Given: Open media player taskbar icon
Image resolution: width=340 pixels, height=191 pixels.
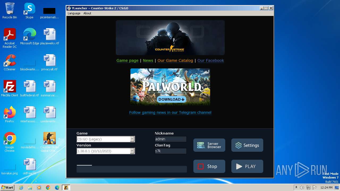Looking at the screenshot, I should (x=39, y=188).
